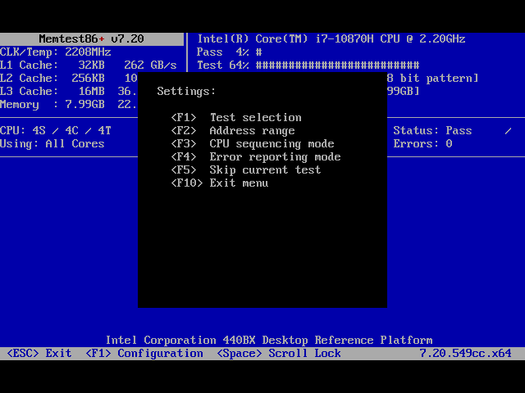The image size is (525, 393).
Task: Click Space Scroll Lock in bottom bar
Action: (279, 353)
